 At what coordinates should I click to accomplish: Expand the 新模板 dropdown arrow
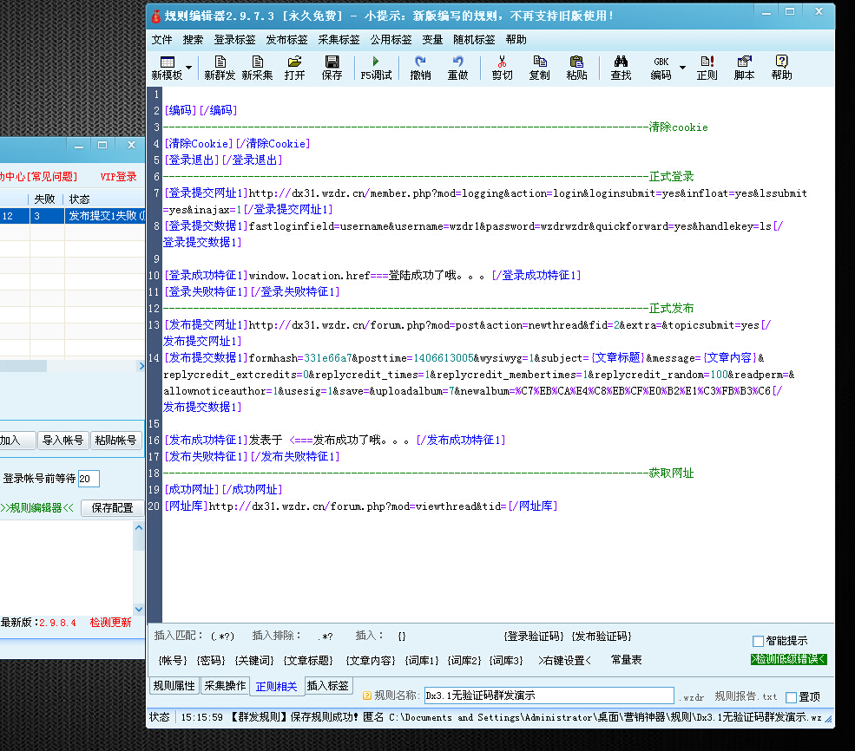pos(189,68)
